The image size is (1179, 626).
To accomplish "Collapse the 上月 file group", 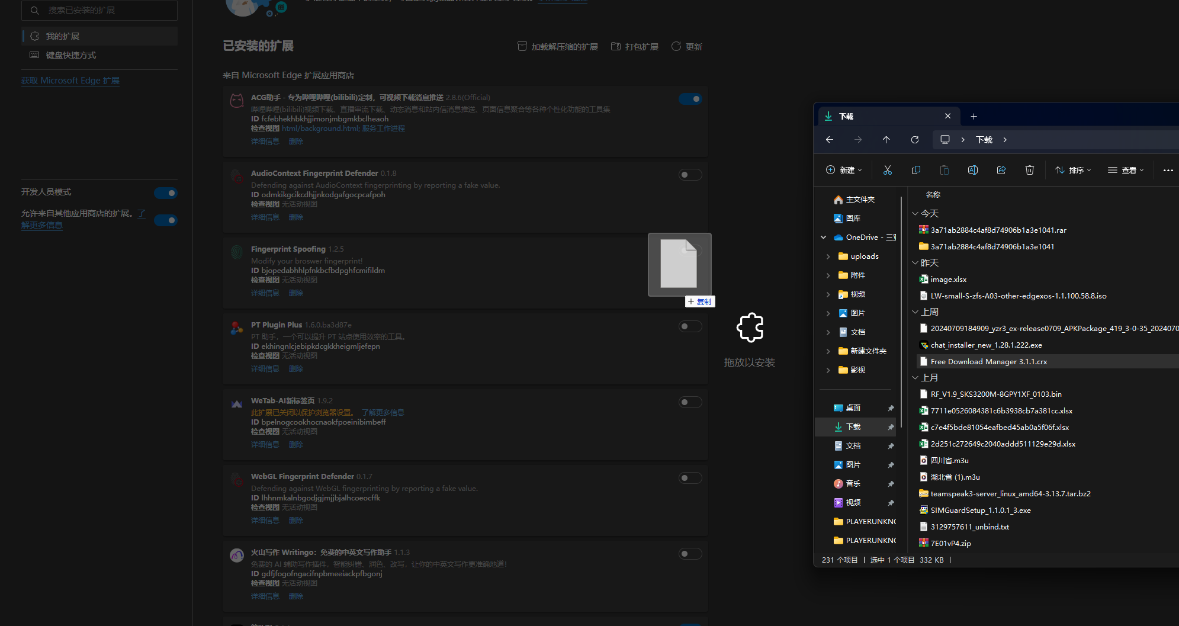I will point(915,377).
